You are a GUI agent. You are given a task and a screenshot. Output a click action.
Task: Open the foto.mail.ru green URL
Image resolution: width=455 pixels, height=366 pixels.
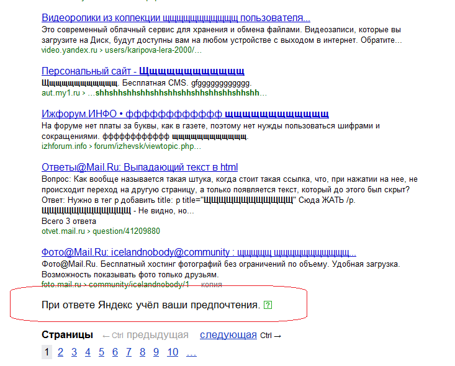(61, 285)
